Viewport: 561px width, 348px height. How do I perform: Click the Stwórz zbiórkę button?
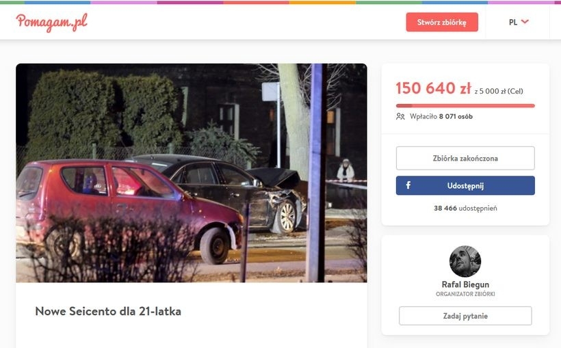click(x=442, y=22)
